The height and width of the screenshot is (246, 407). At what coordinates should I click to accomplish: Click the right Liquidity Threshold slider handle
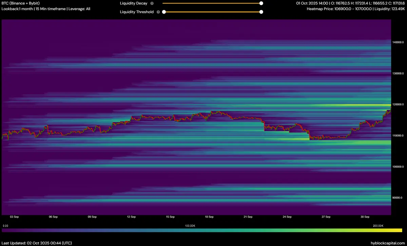pos(261,12)
